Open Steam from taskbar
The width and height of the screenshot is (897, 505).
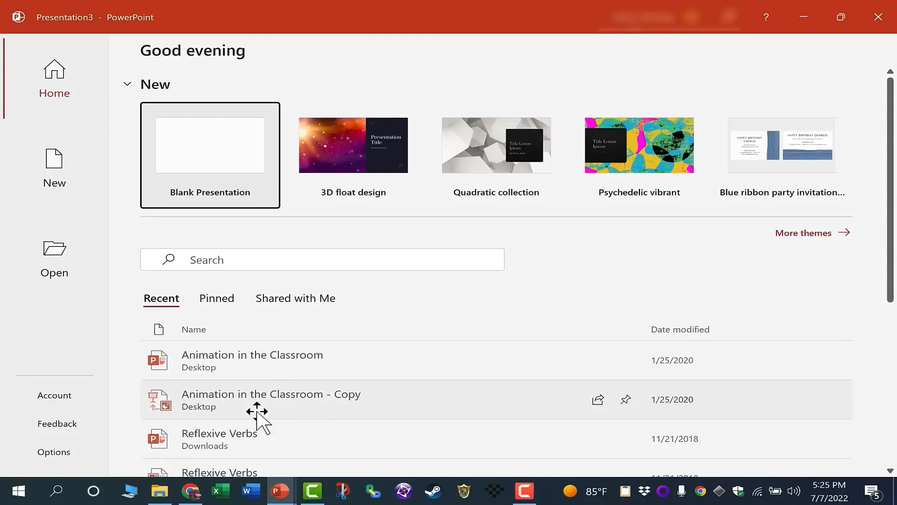(433, 491)
